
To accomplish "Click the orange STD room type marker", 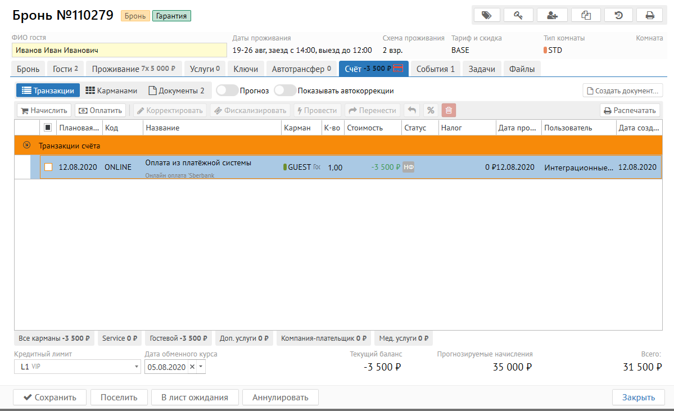I will pyautogui.click(x=545, y=50).
